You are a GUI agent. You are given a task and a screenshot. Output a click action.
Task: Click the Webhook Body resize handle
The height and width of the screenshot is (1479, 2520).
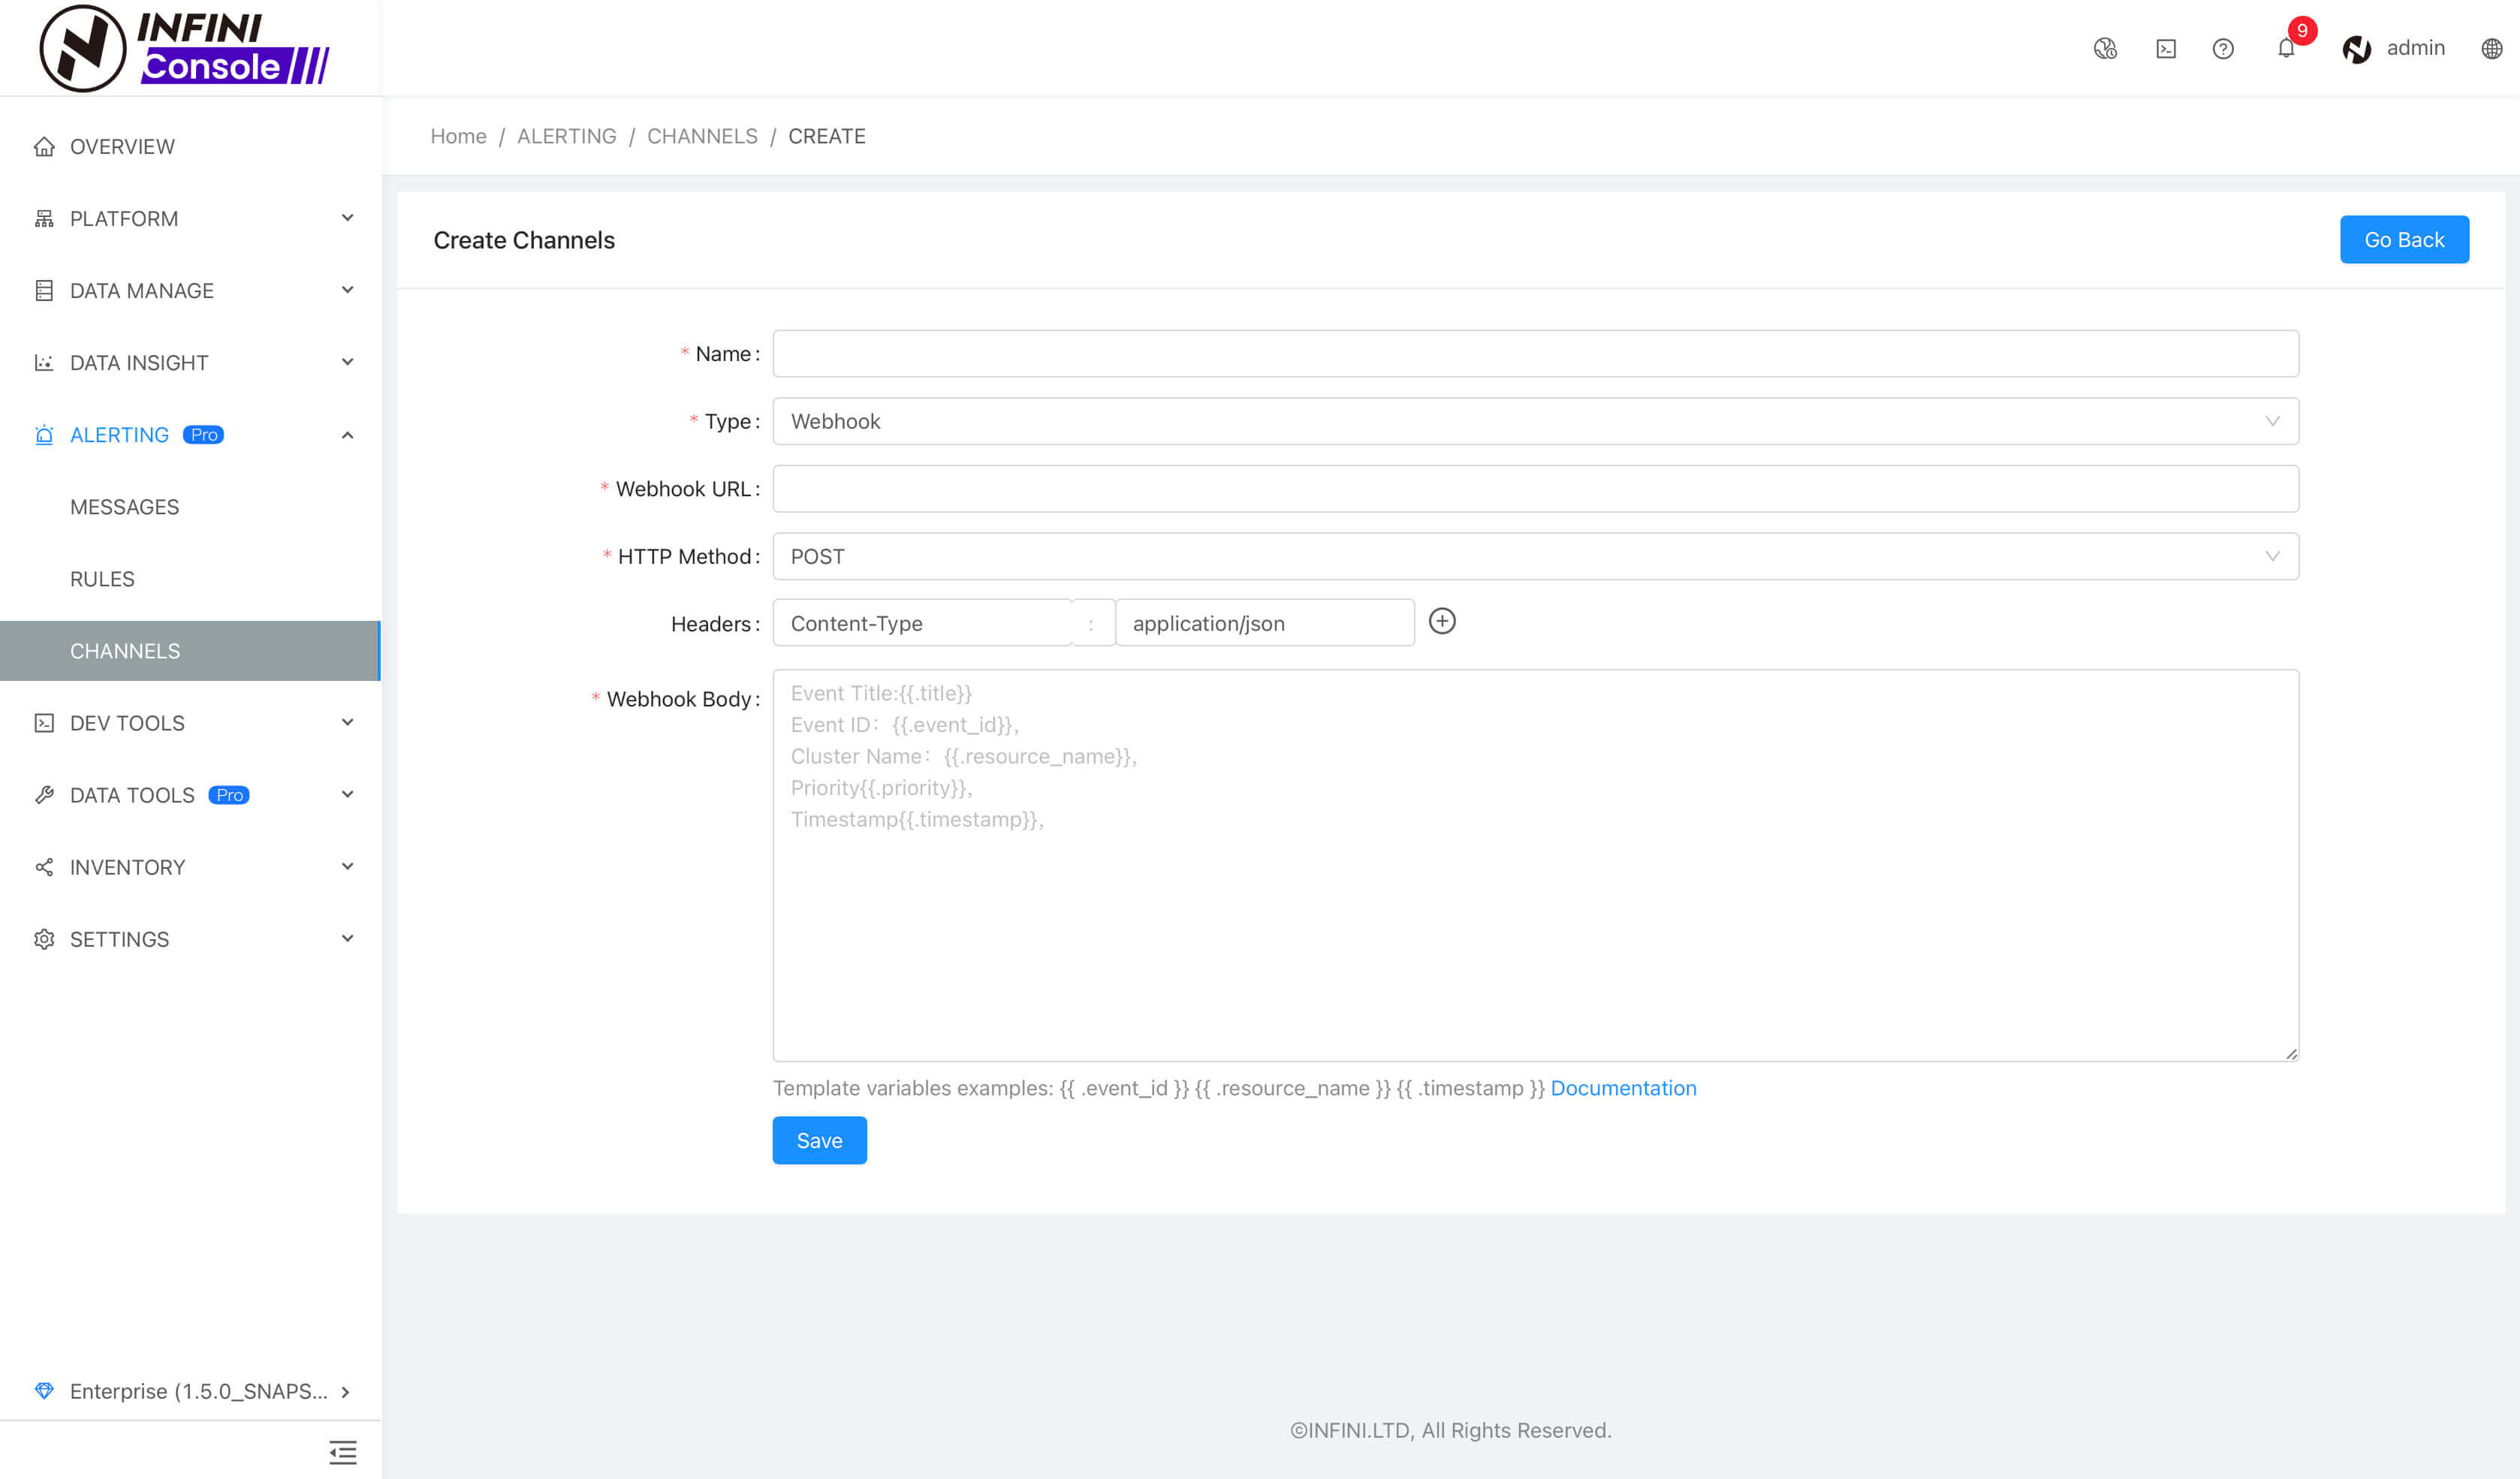click(x=2291, y=1053)
